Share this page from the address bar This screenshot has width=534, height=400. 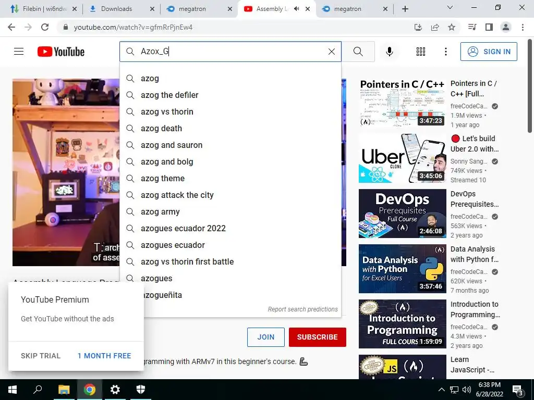(435, 27)
